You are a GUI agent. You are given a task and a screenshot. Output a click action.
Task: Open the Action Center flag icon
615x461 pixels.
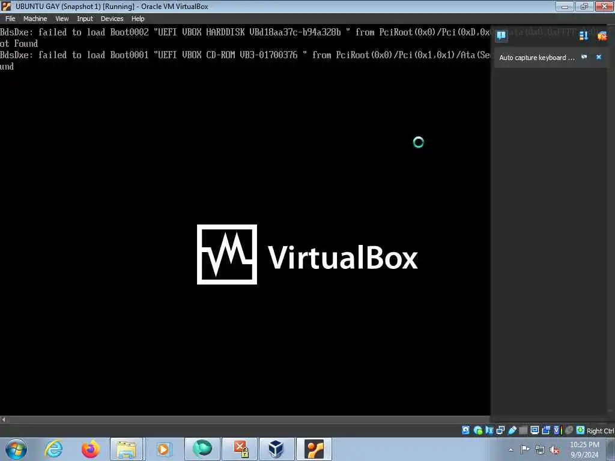525,449
